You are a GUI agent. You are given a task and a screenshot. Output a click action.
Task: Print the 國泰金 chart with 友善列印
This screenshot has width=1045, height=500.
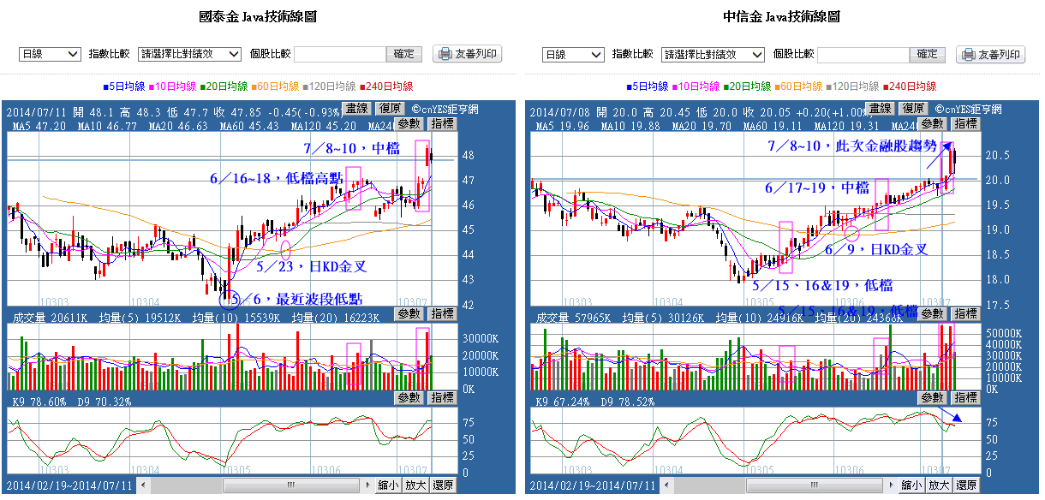tap(467, 54)
